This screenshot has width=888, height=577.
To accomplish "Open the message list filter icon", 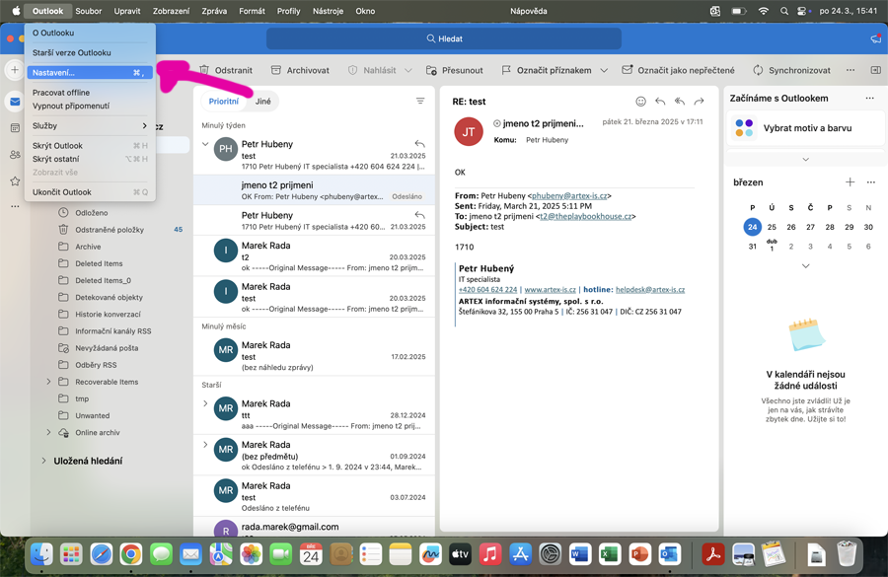I will [x=420, y=102].
